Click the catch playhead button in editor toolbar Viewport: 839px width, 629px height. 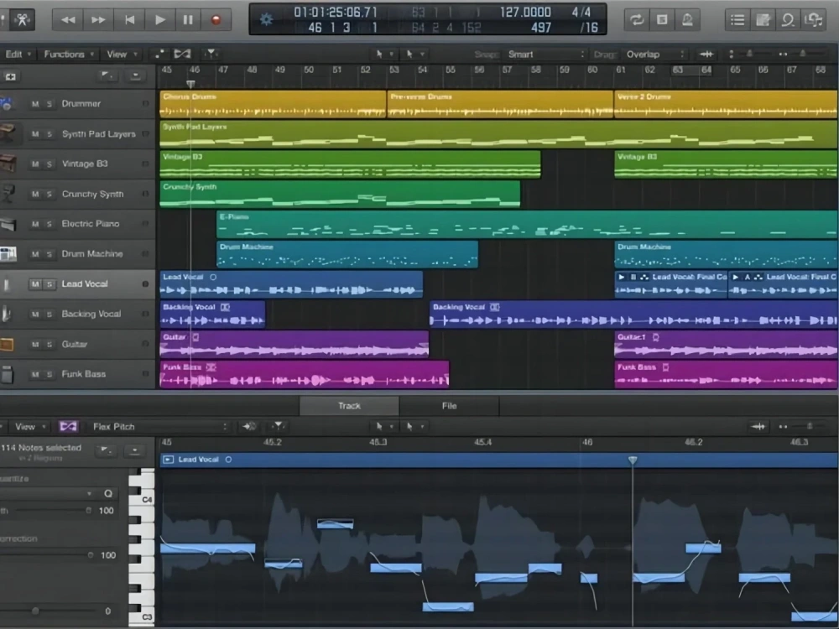(x=279, y=426)
